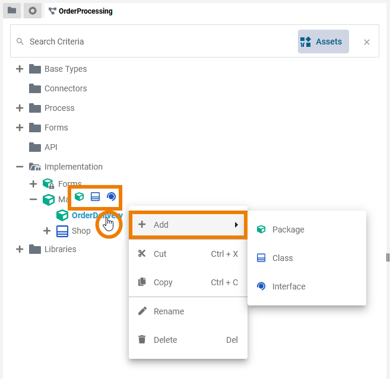Expand the Process folder
The width and height of the screenshot is (390, 379).
coord(20,108)
